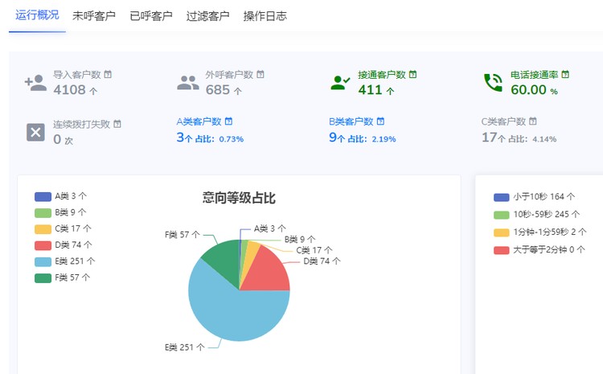This screenshot has width=603, height=374.
Task: Click the help icon next to B类客户数
Action: point(380,121)
